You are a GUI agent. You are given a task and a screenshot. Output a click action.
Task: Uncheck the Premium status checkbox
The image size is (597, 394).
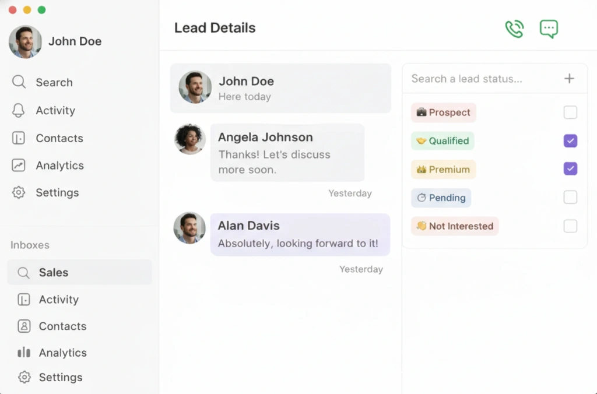tap(570, 168)
